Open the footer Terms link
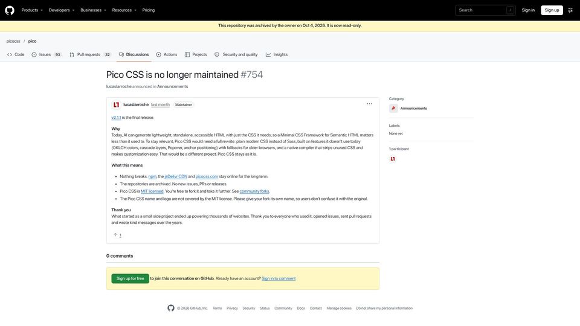This screenshot has height=326, width=580. pyautogui.click(x=217, y=308)
